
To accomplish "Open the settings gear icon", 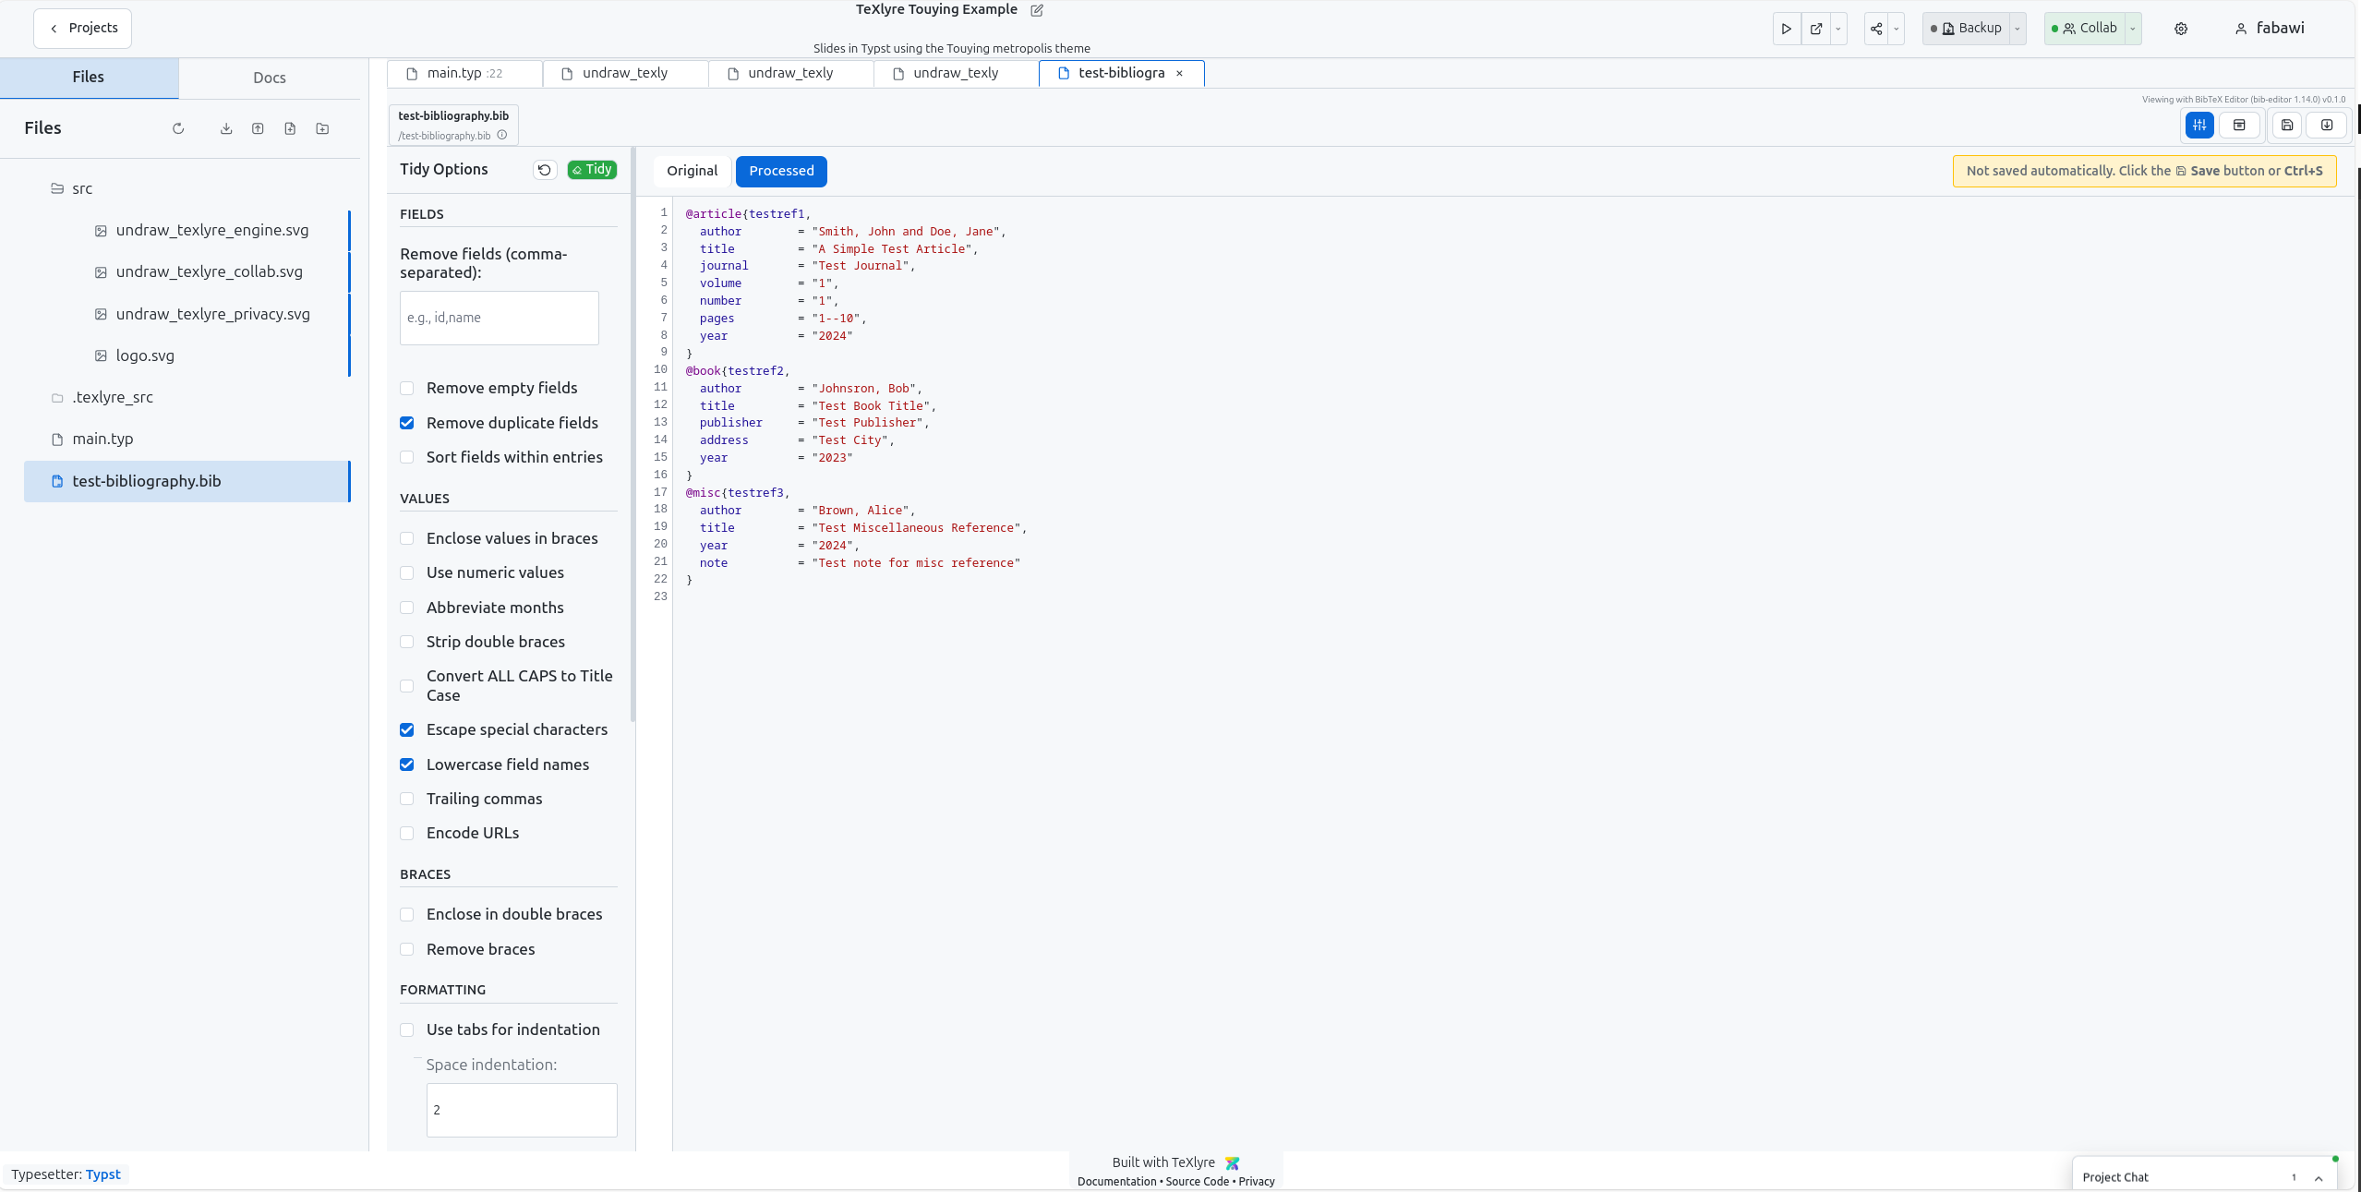I will 2181,29.
